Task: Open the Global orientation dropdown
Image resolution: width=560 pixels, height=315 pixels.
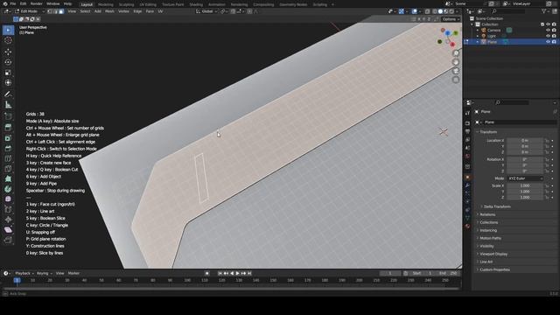Action: coord(206,11)
